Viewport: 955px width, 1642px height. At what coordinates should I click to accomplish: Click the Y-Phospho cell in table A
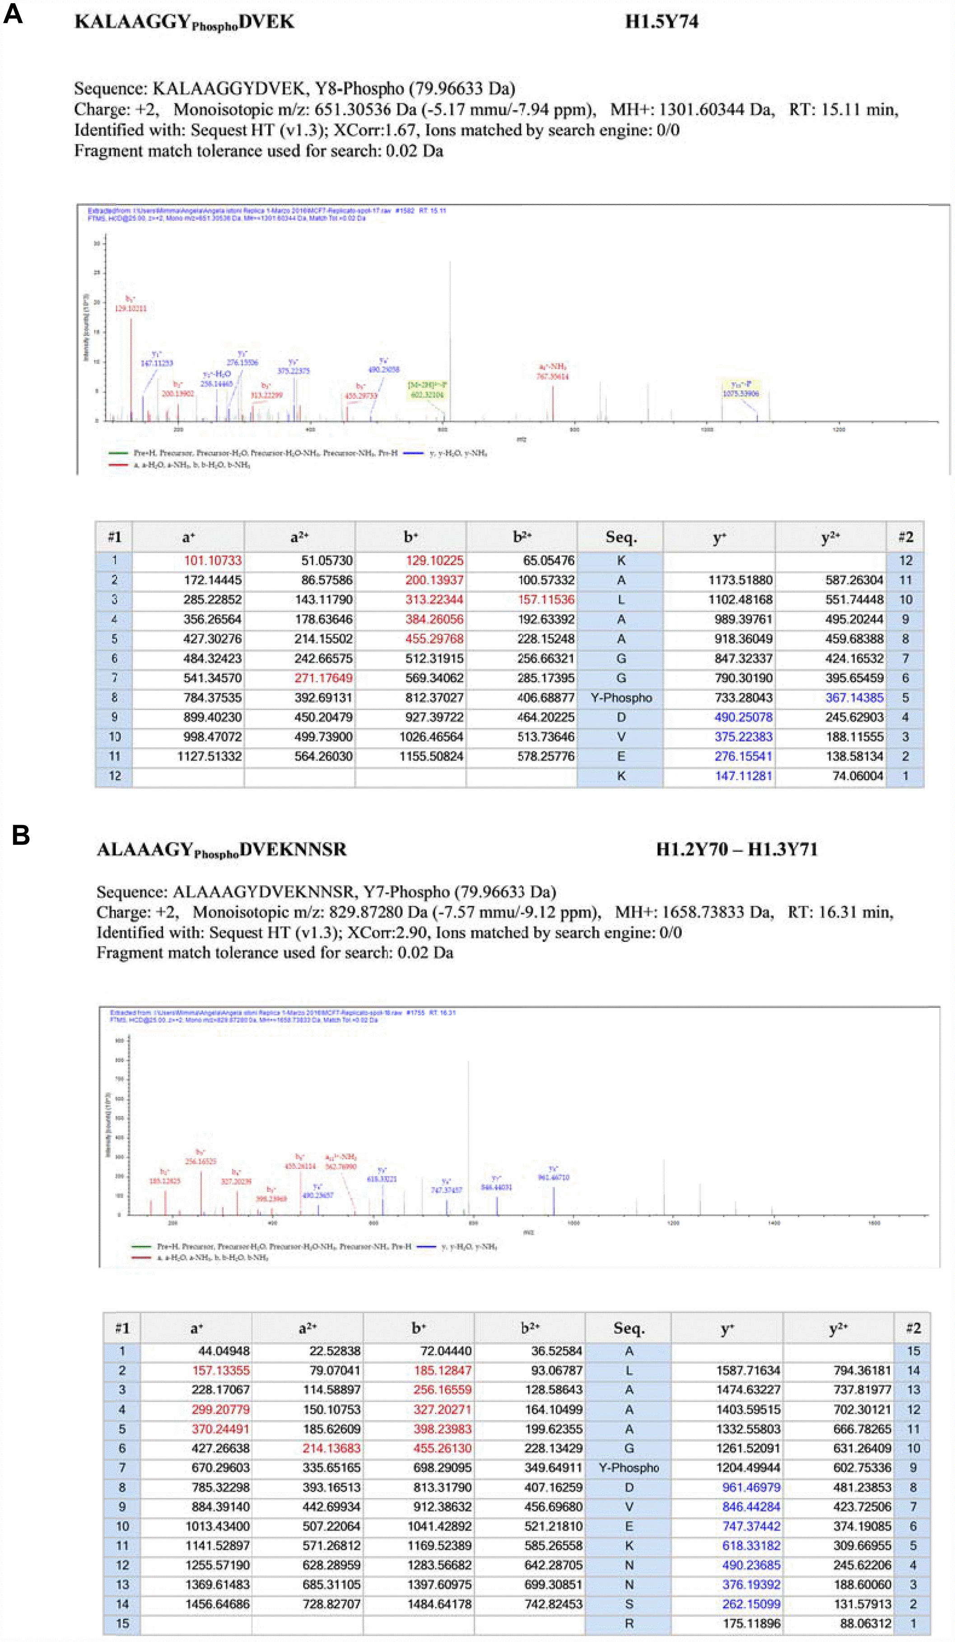[621, 697]
